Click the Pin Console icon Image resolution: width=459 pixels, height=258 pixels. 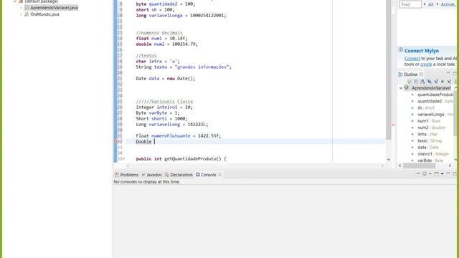417,173
